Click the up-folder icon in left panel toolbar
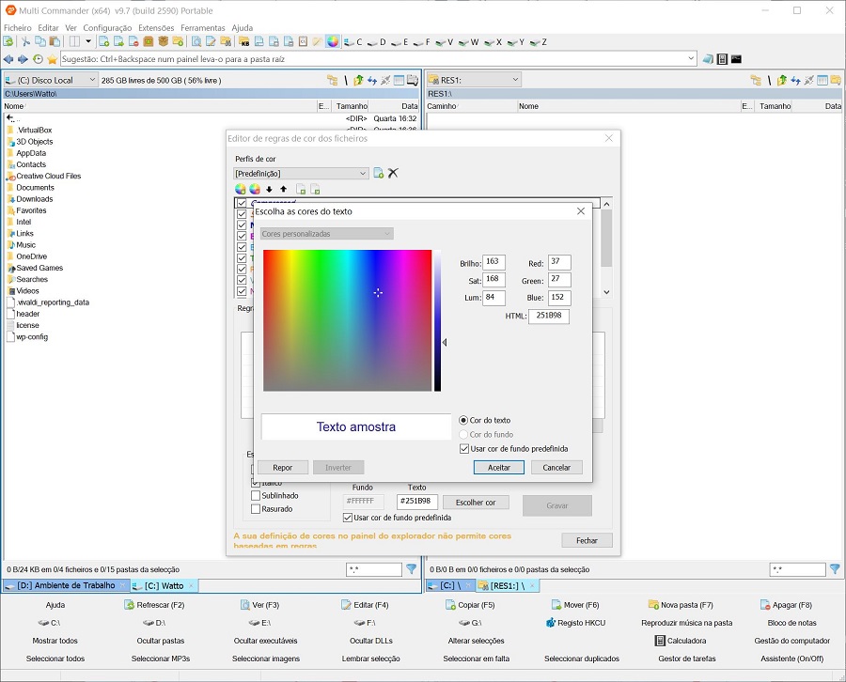This screenshot has width=846, height=682. [x=358, y=81]
